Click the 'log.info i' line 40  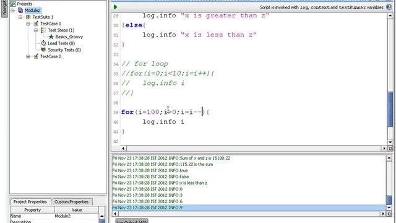(x=163, y=122)
